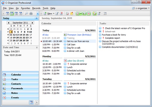Screen dimensions: 152x107
Task: Mark 'Call Joan' appointment done
Action: tap(65, 44)
